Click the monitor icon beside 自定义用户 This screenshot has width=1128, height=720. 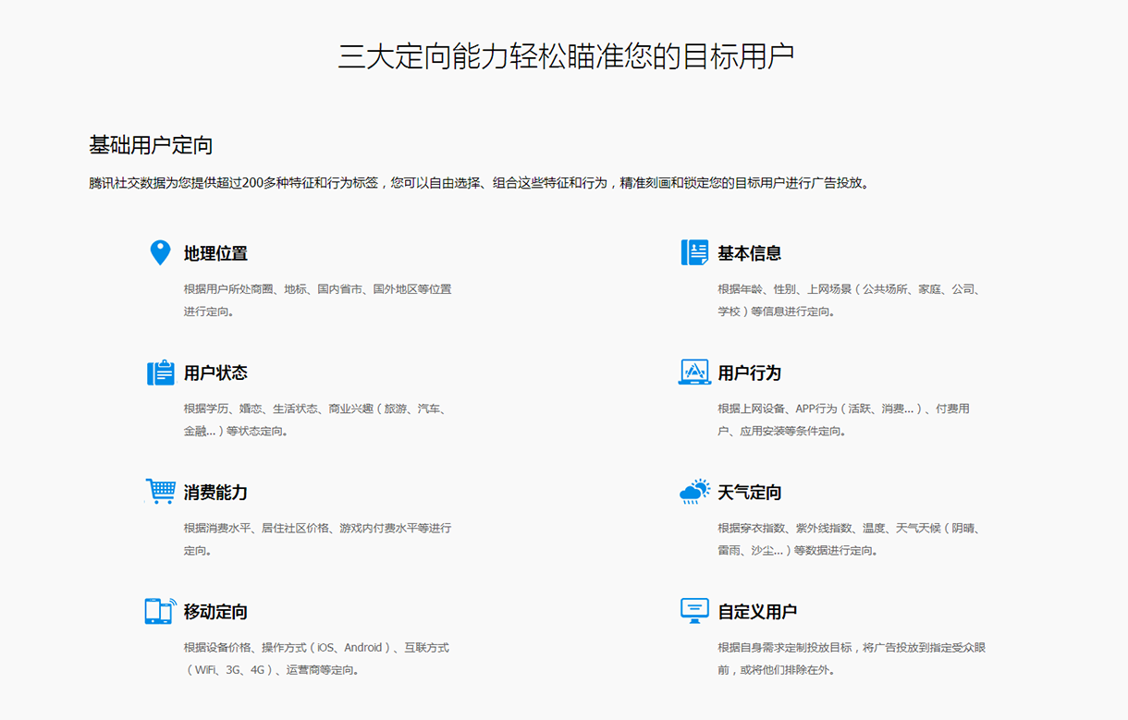click(x=694, y=610)
